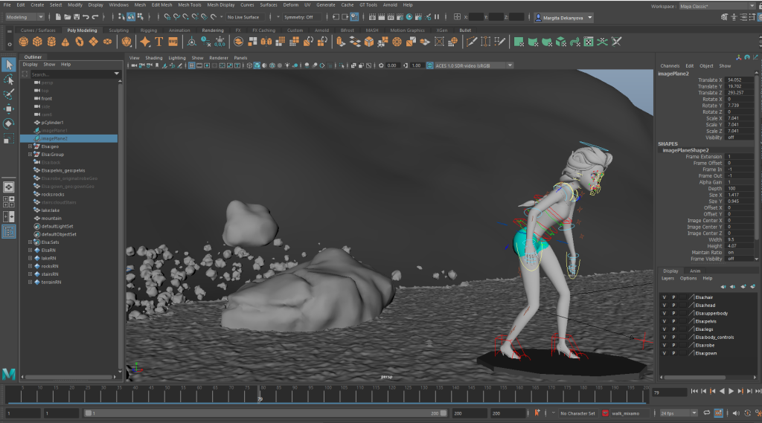
Task: Switch to the Rigging shelf tab
Action: click(x=149, y=30)
